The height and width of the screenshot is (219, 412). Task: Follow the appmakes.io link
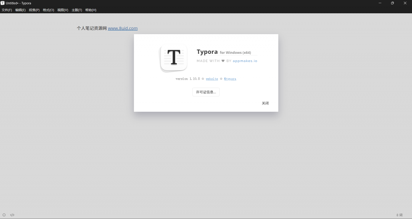click(245, 61)
